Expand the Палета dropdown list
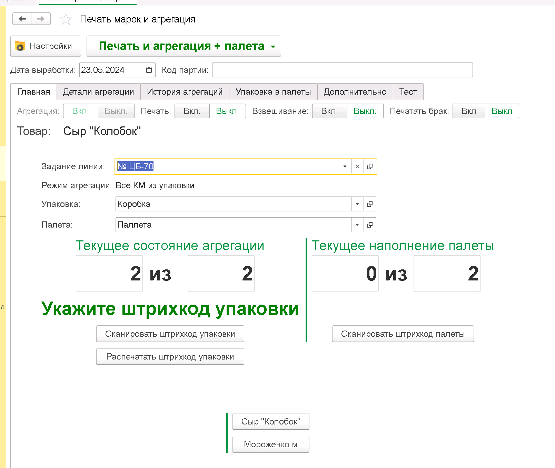The width and height of the screenshot is (555, 468). [357, 225]
